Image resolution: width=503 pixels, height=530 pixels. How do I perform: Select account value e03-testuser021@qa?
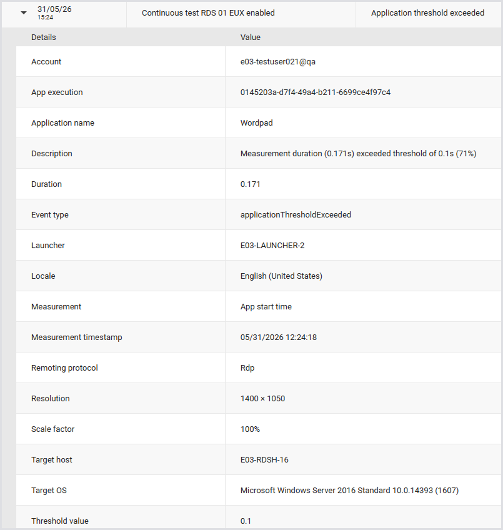pos(278,61)
